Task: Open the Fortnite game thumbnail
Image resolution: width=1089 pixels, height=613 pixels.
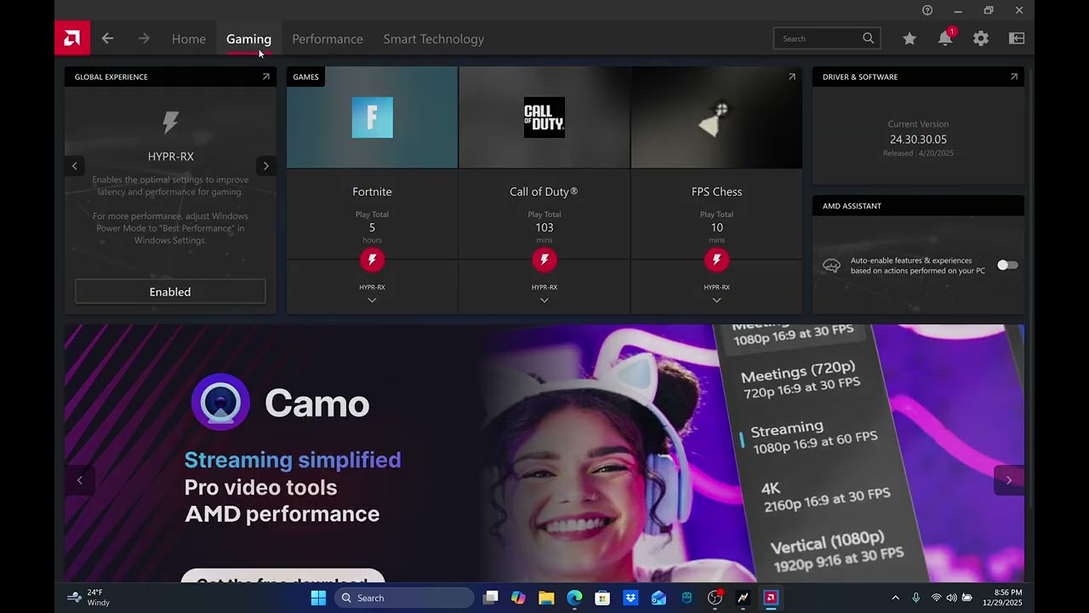Action: [373, 117]
